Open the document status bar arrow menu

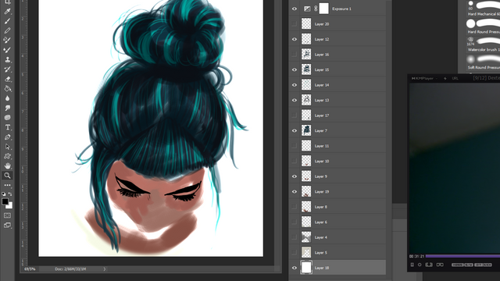pyautogui.click(x=104, y=269)
